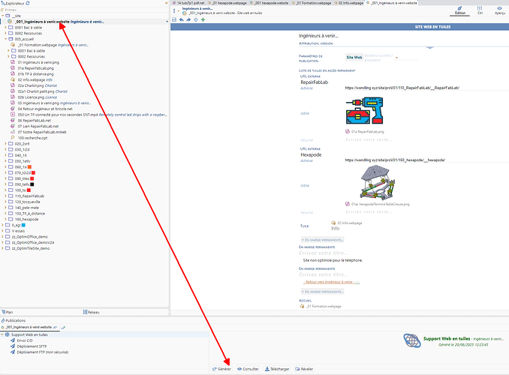Viewport: 509px width, 375px height.
Task: Collapse the explorer with the double chevron icon
Action: (166, 3)
